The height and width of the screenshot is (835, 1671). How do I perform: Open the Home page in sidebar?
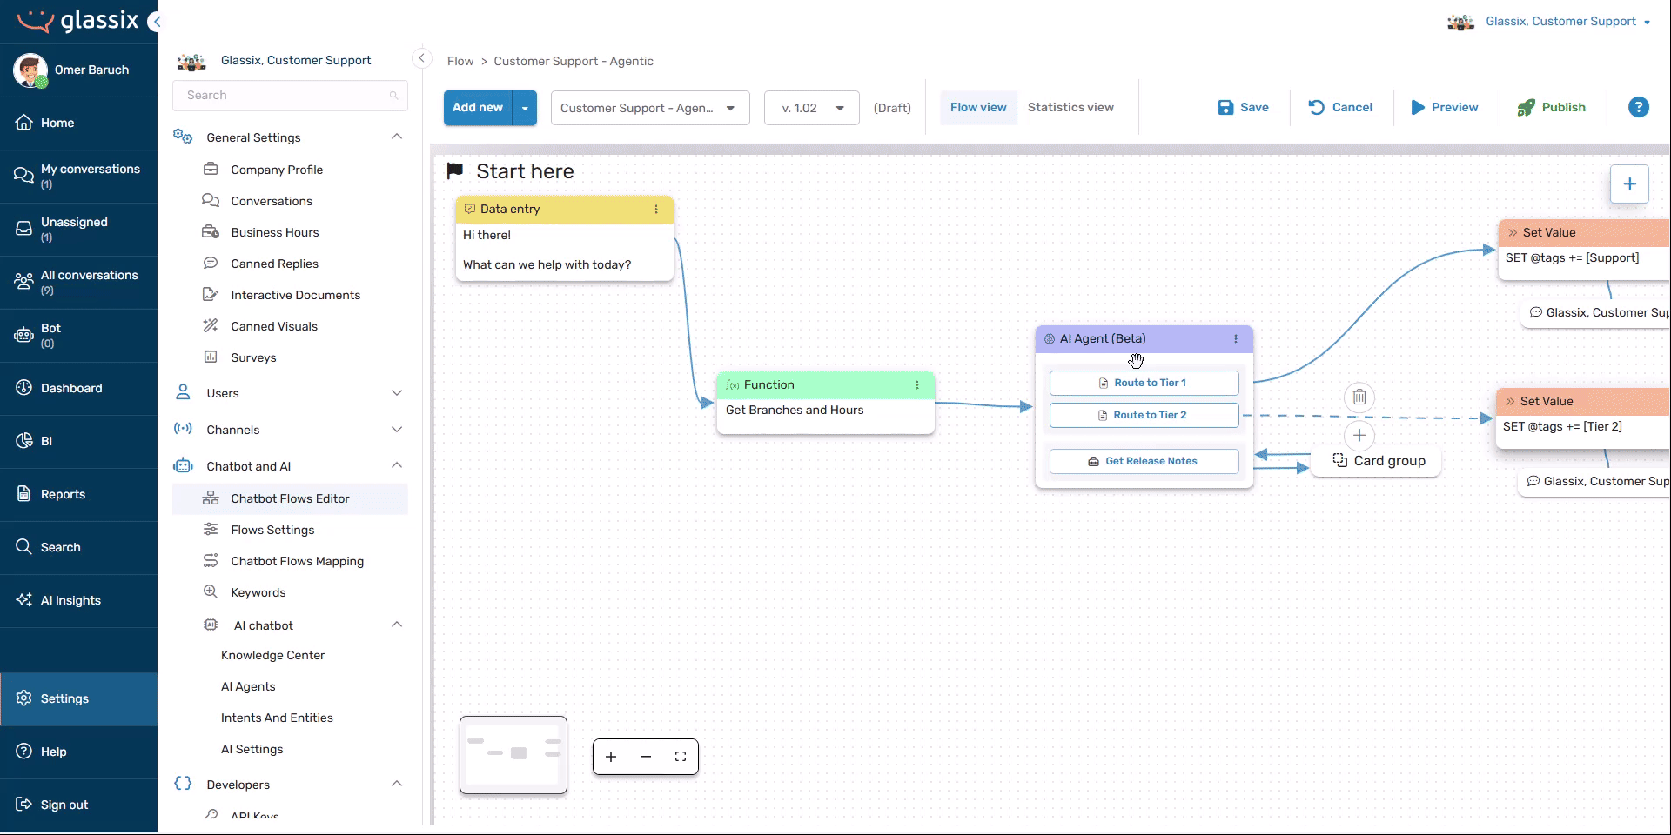(x=78, y=123)
